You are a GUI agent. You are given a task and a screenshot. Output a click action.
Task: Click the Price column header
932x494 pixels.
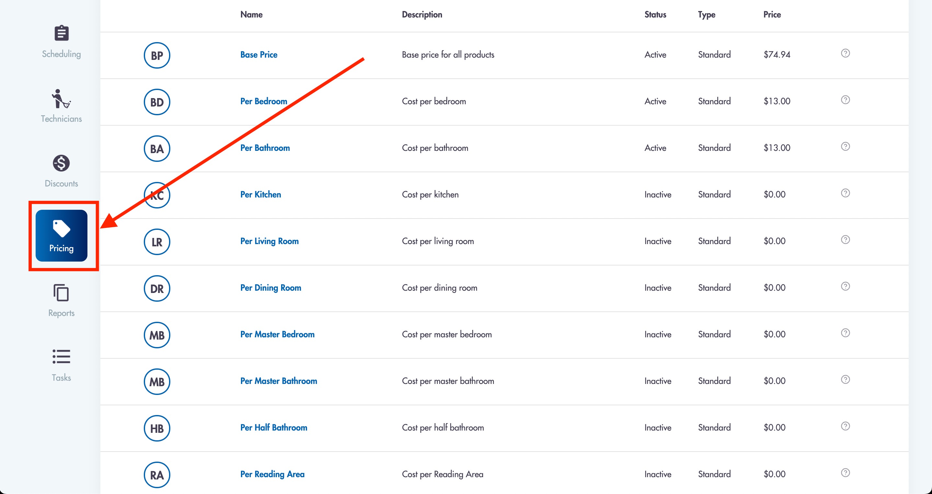[772, 15]
